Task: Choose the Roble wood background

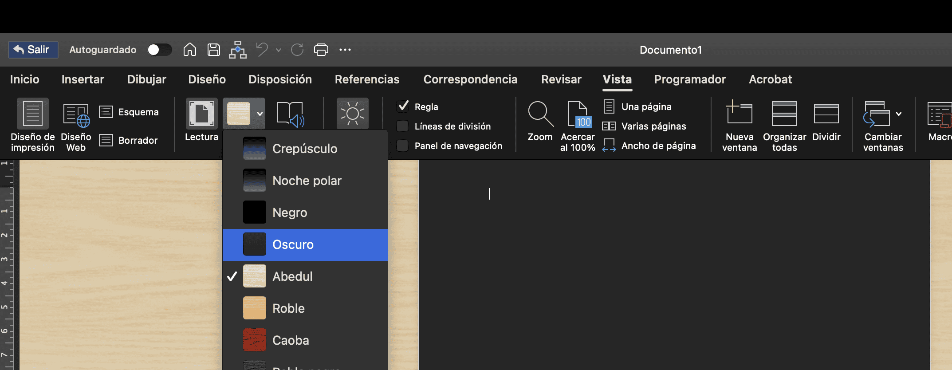Action: click(305, 308)
